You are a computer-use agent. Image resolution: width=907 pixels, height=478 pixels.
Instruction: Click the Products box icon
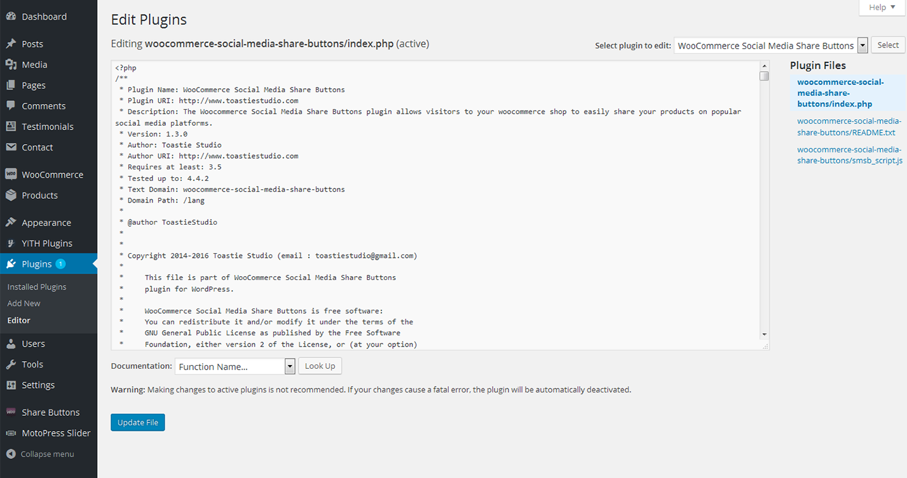[11, 196]
